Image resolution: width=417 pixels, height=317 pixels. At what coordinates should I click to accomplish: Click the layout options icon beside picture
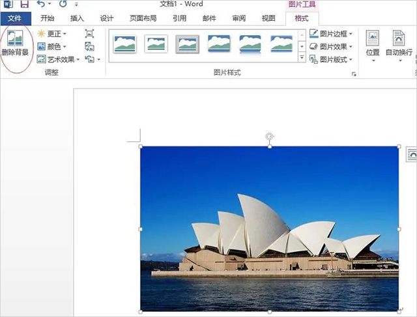(411, 154)
